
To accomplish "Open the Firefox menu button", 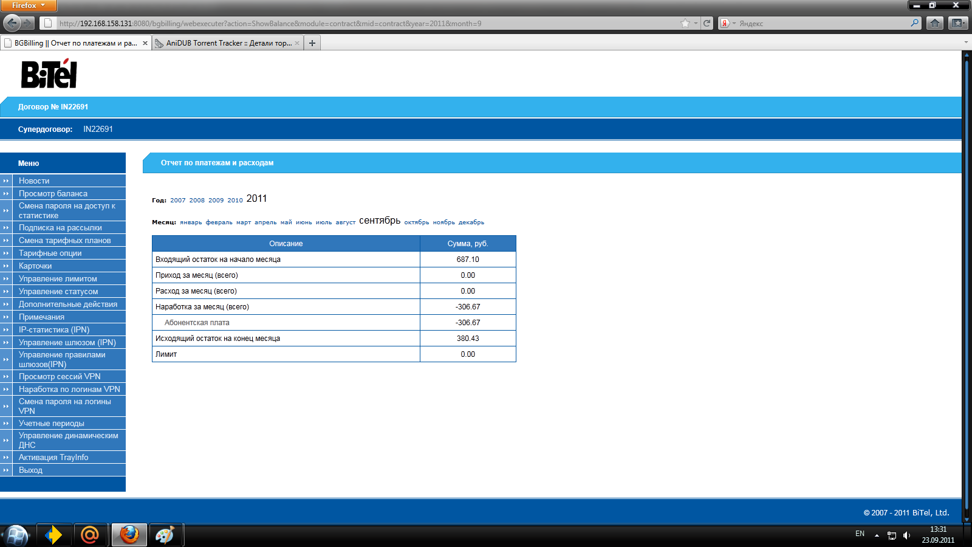I will 29,5.
